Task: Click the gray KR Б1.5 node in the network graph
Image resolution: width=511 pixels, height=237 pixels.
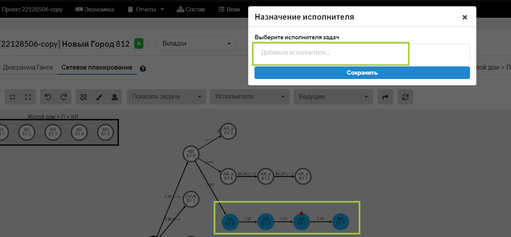Action: [191, 153]
